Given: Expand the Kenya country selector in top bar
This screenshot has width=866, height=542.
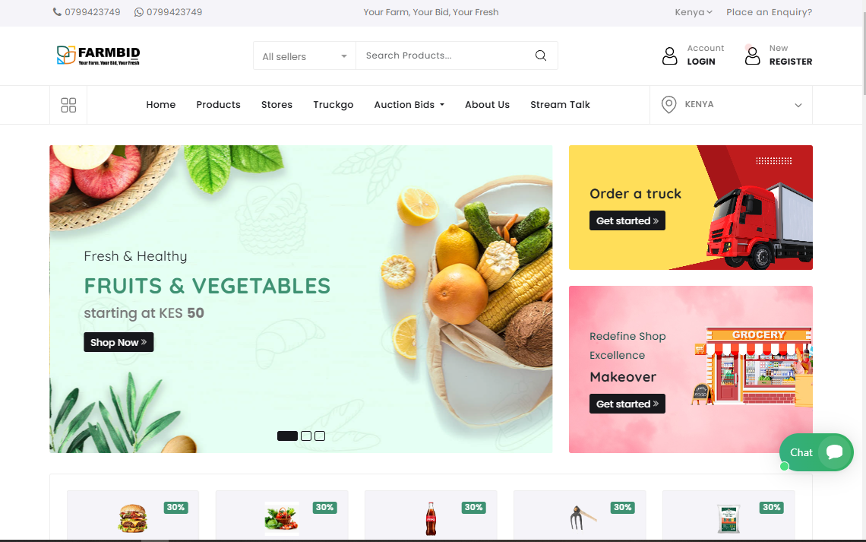Looking at the screenshot, I should (693, 12).
